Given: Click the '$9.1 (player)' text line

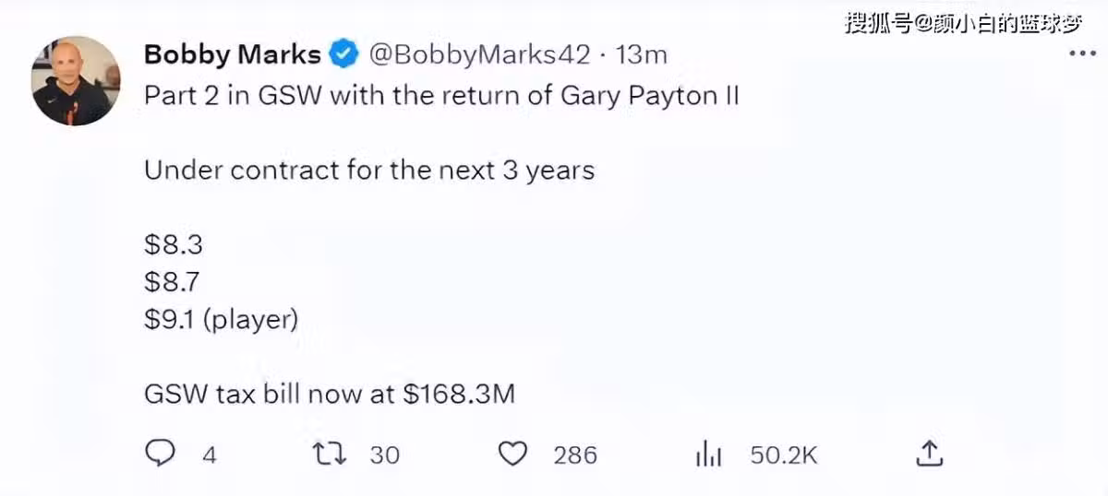Looking at the screenshot, I should 222,320.
